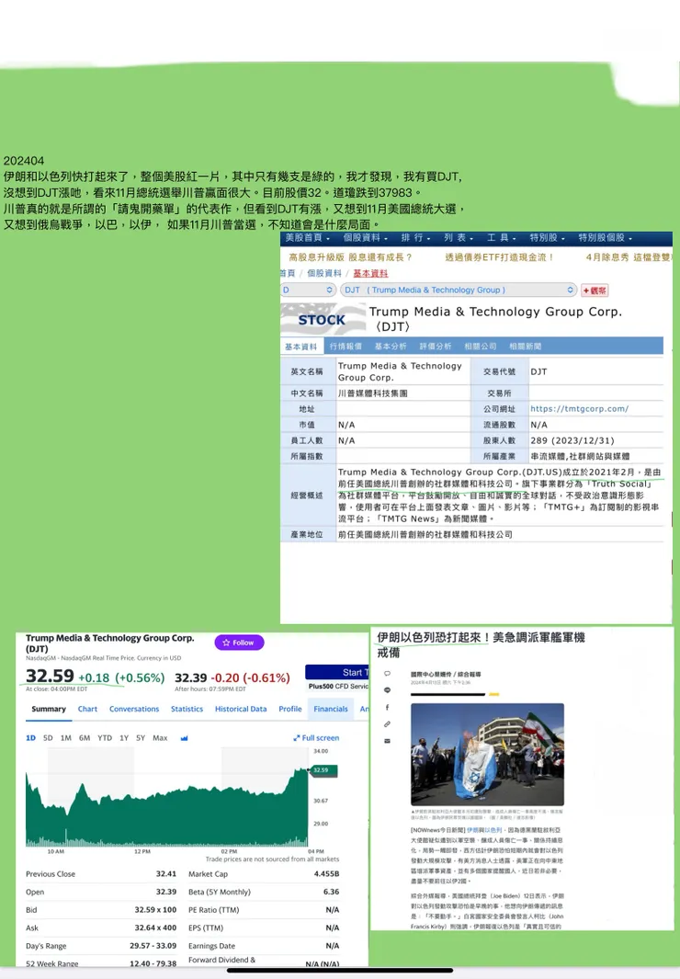Click the Start Trading ad button
The image size is (680, 979).
[x=337, y=673]
